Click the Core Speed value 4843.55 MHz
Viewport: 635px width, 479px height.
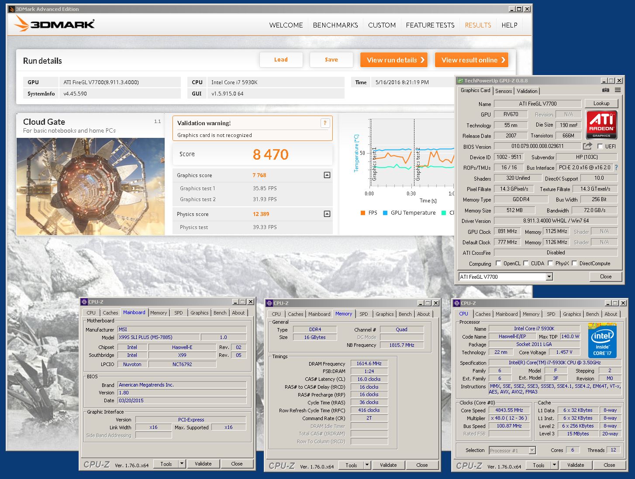[x=509, y=410]
